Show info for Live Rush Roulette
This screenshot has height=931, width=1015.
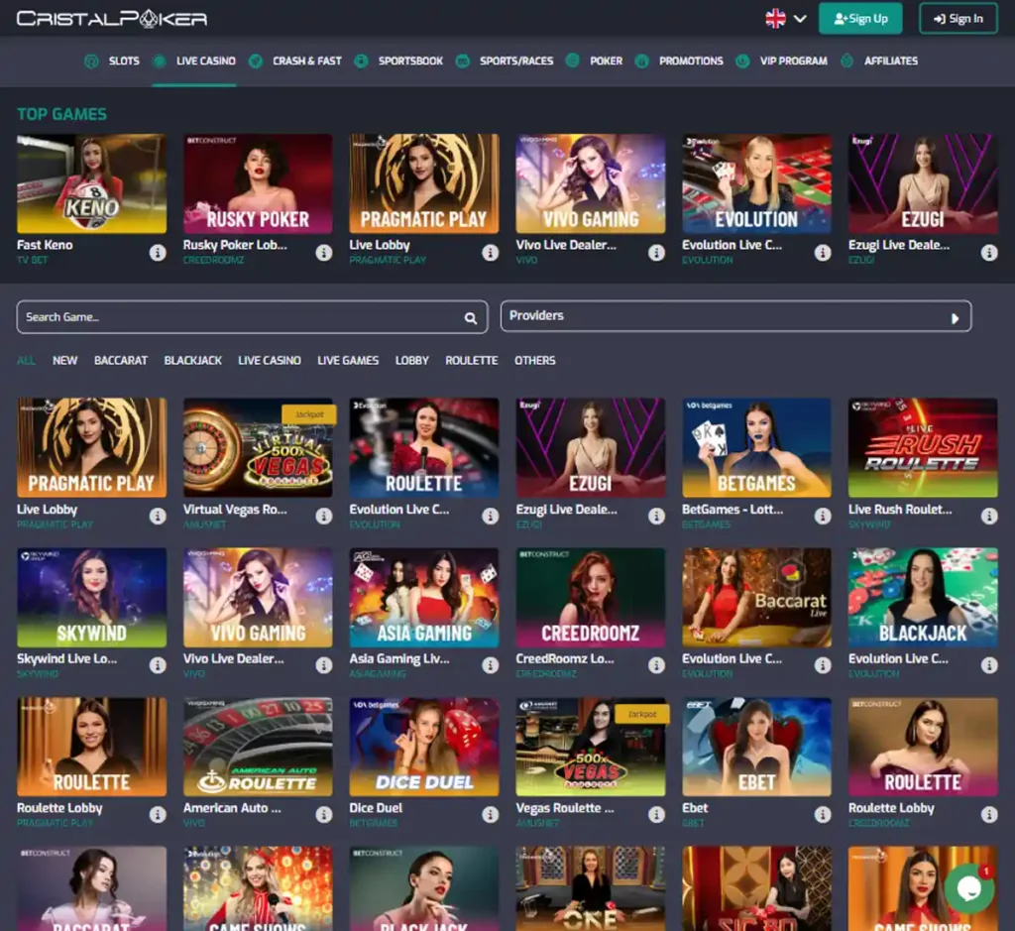pyautogui.click(x=989, y=516)
